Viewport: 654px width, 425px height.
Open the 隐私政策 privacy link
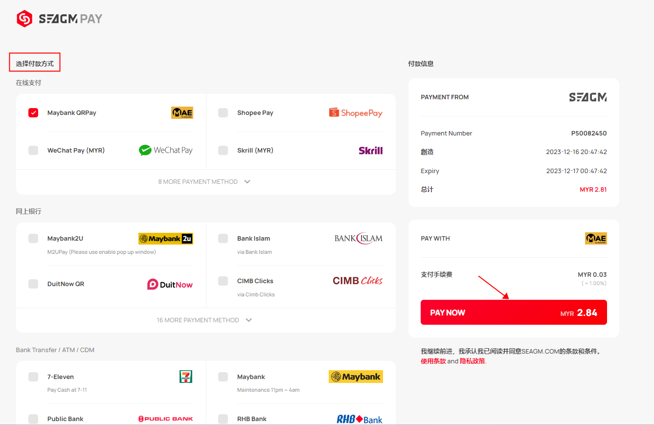pos(473,361)
